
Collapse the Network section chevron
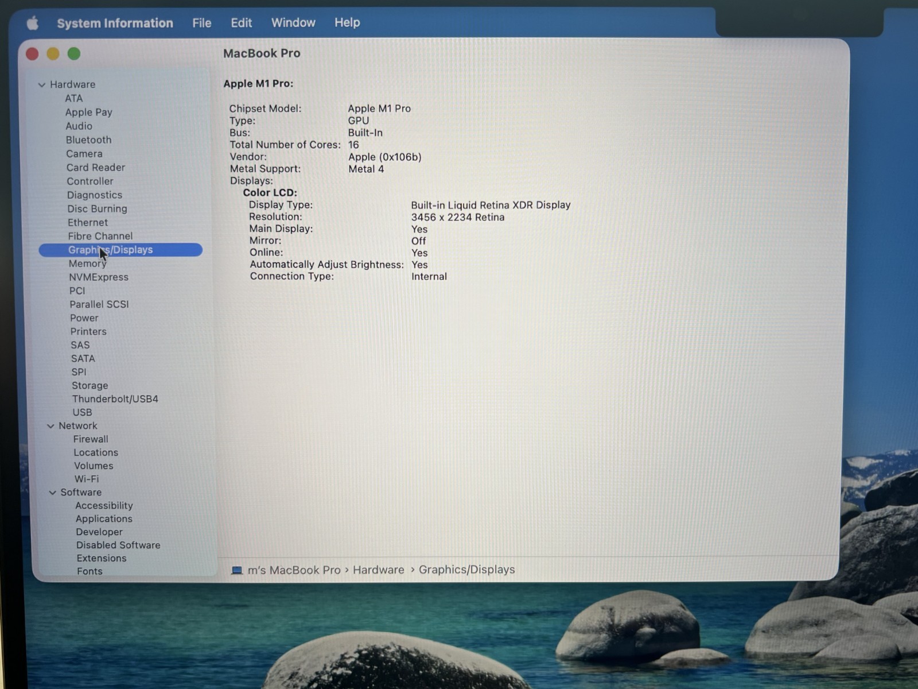click(50, 426)
